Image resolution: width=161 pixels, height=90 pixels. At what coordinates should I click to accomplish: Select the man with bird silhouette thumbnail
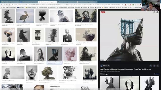23,35
